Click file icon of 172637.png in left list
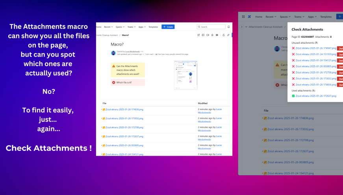 tap(104, 136)
